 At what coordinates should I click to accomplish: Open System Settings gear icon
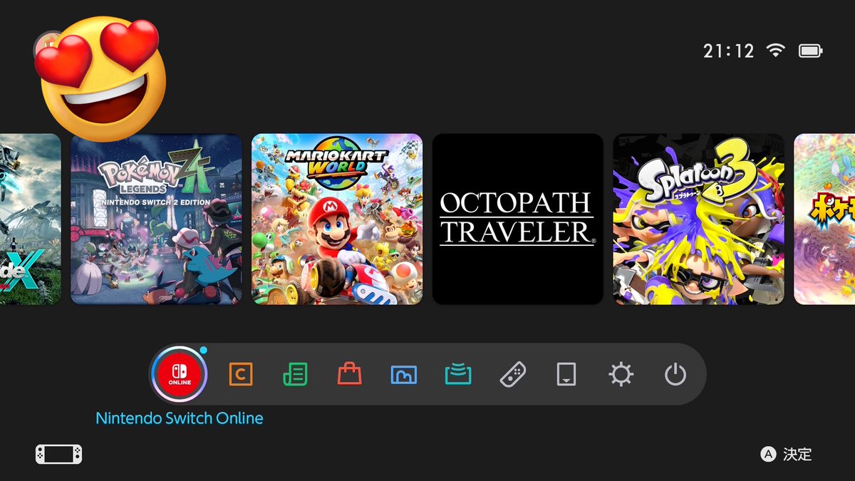click(621, 374)
